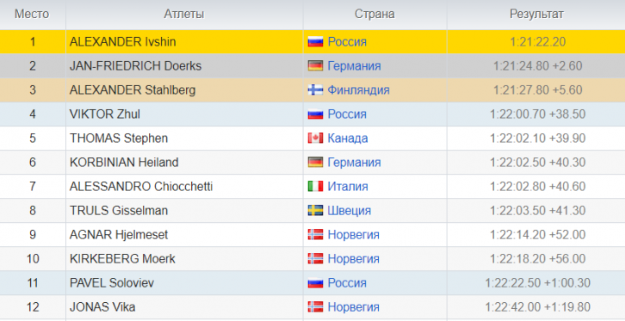Follow the Швеция country link
Image resolution: width=625 pixels, height=321 pixels.
(350, 211)
